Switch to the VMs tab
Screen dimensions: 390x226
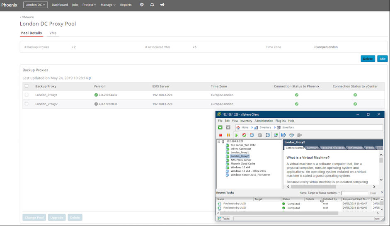(53, 33)
